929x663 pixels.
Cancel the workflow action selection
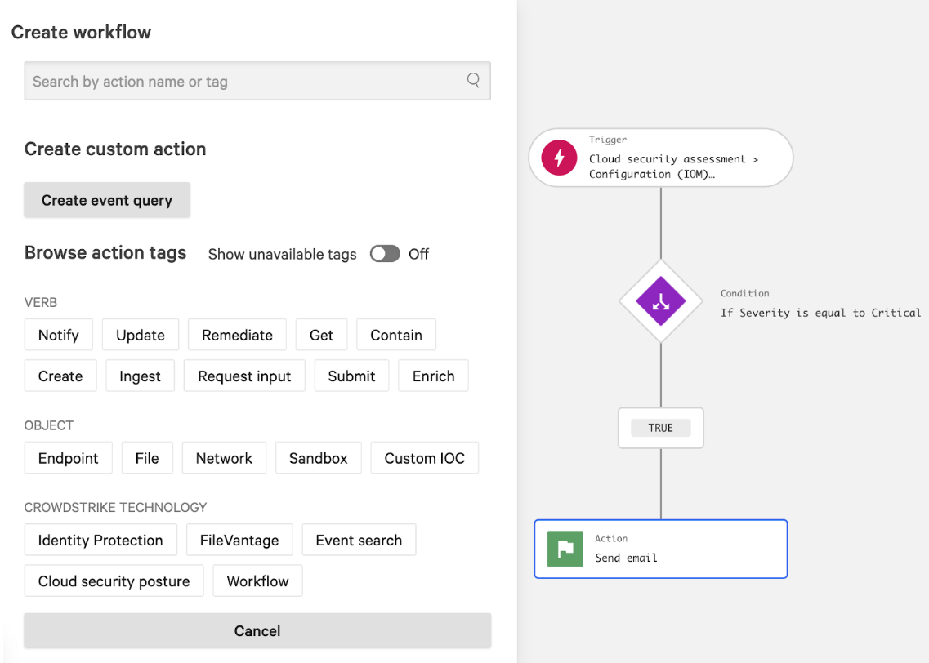coord(257,630)
